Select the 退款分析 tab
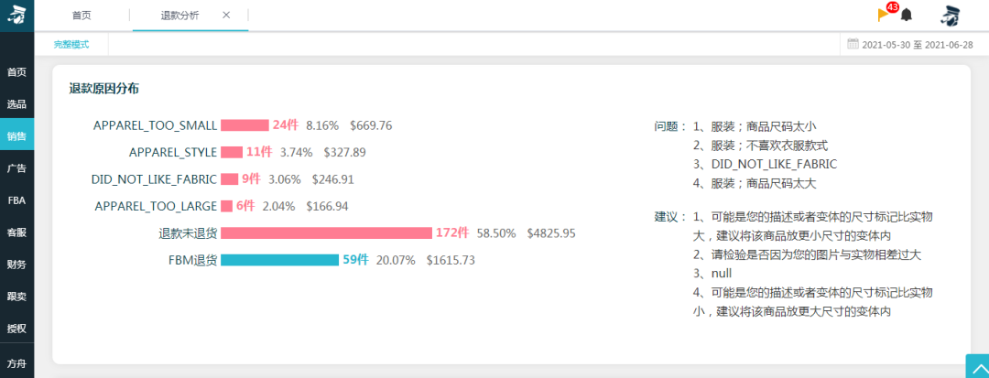The height and width of the screenshot is (378, 989). point(179,16)
